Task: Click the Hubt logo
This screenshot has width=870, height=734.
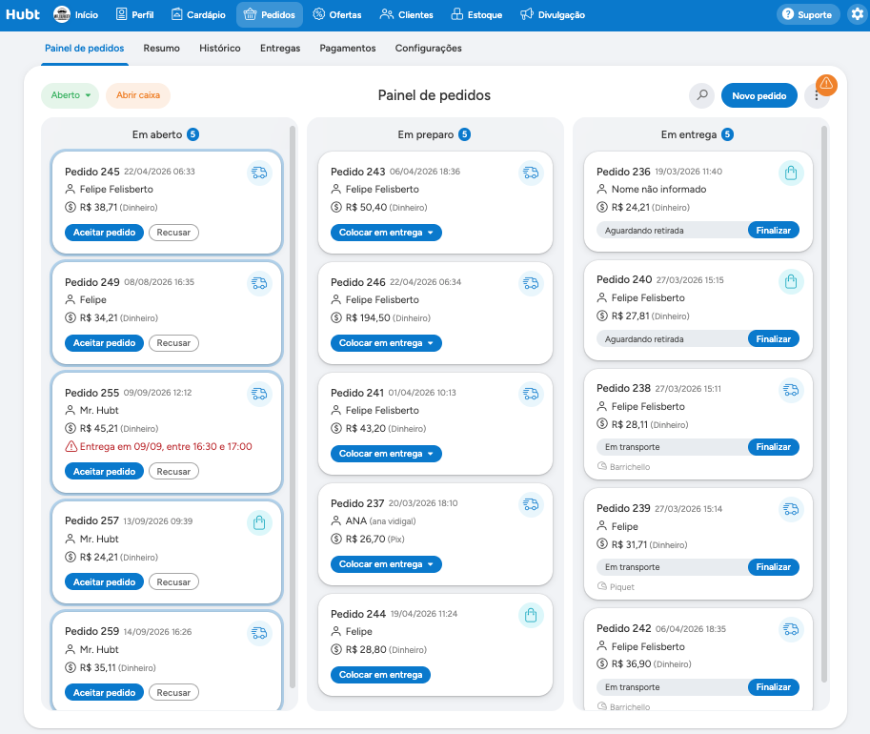Action: pos(23,14)
